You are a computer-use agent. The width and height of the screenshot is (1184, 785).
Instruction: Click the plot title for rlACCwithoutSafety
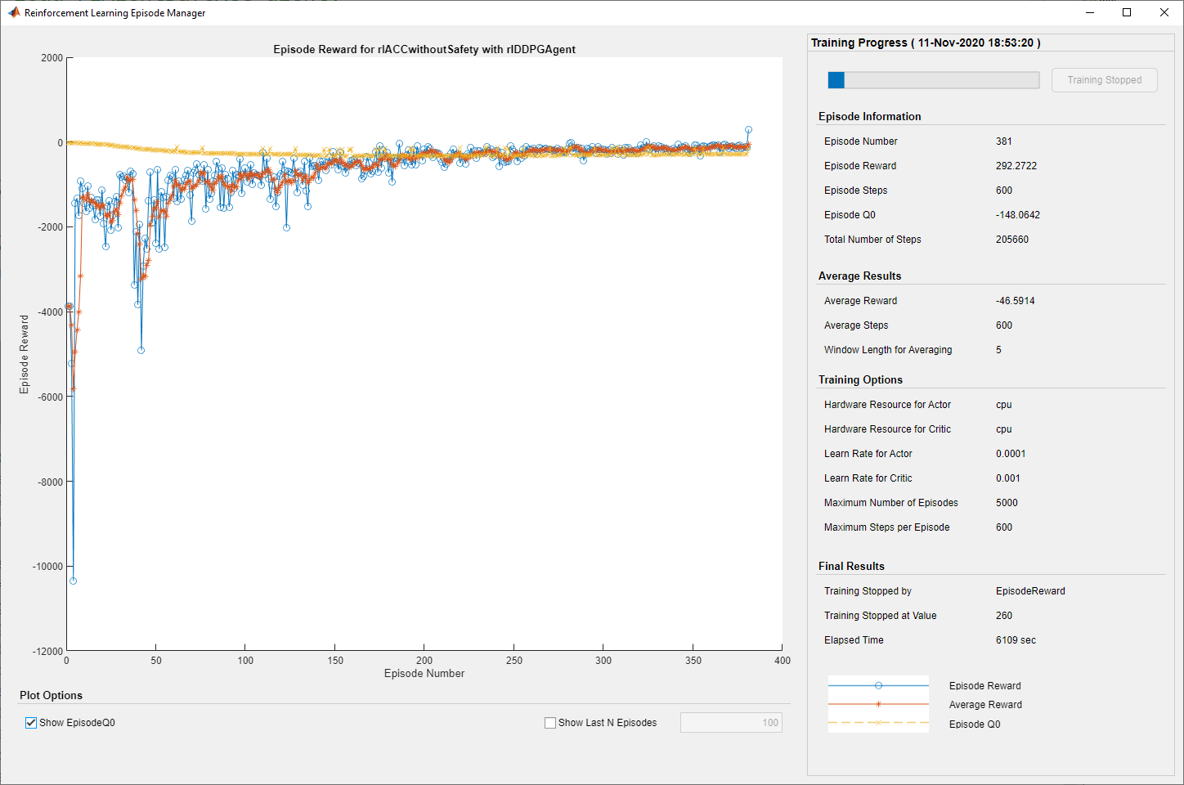coord(424,49)
